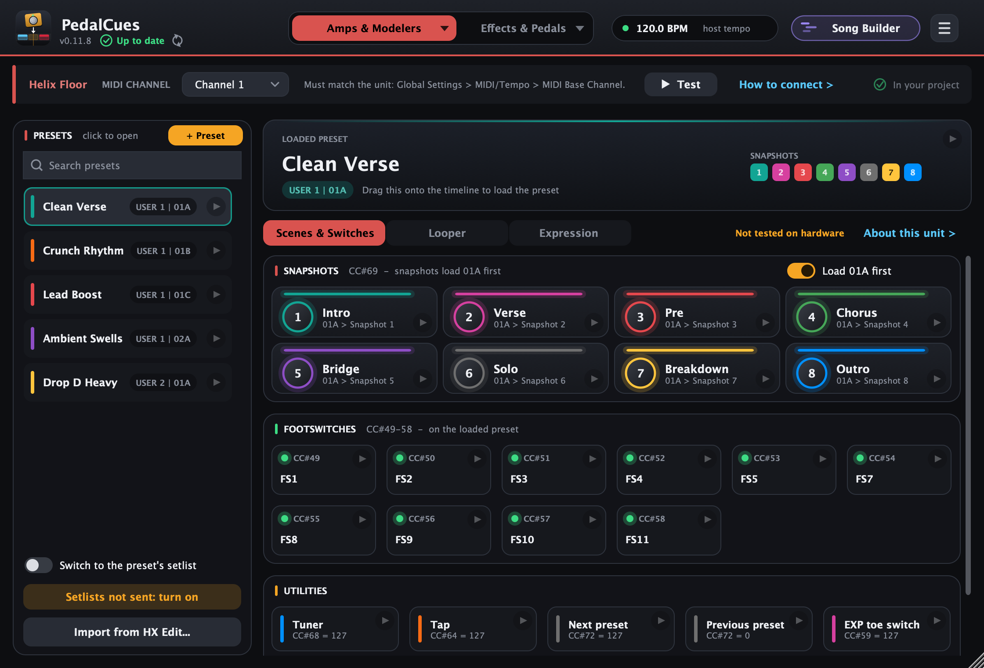Viewport: 984px width, 668px height.
Task: Select red snapshot swatch 3
Action: (803, 172)
